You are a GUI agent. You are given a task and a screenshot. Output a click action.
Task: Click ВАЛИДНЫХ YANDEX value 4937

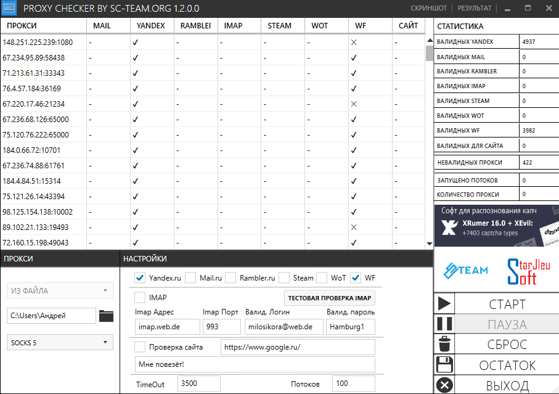(x=529, y=42)
